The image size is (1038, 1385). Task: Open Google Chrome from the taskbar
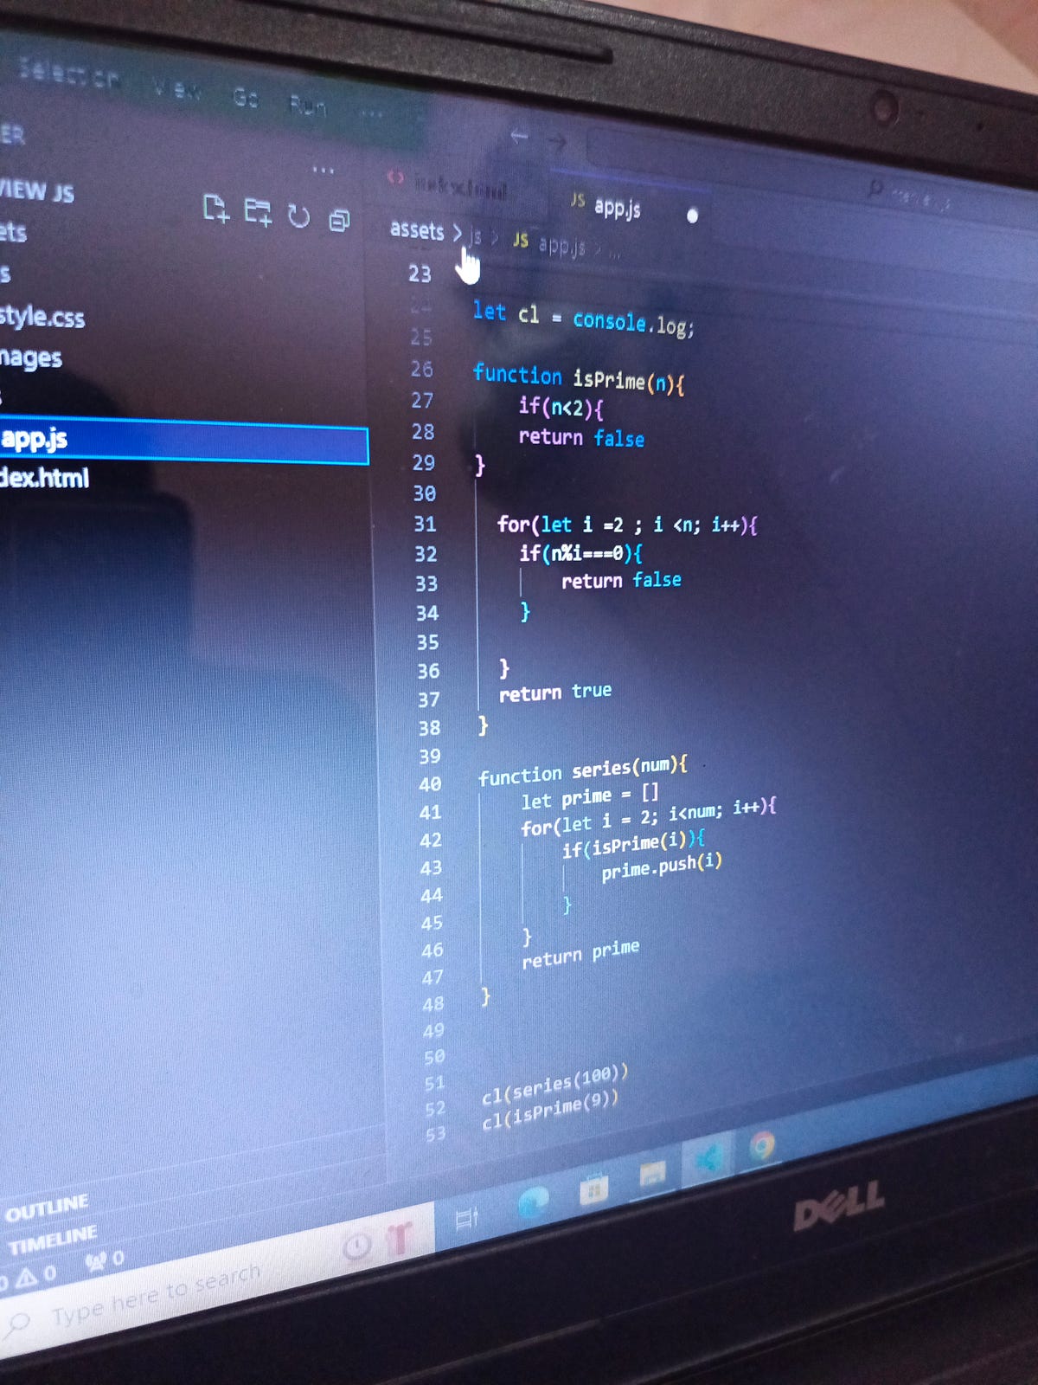point(762,1146)
